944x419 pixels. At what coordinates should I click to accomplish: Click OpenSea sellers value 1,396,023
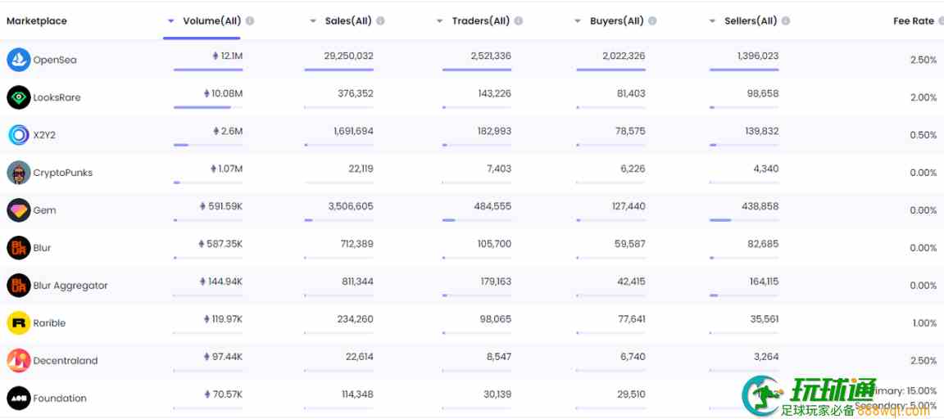[758, 56]
